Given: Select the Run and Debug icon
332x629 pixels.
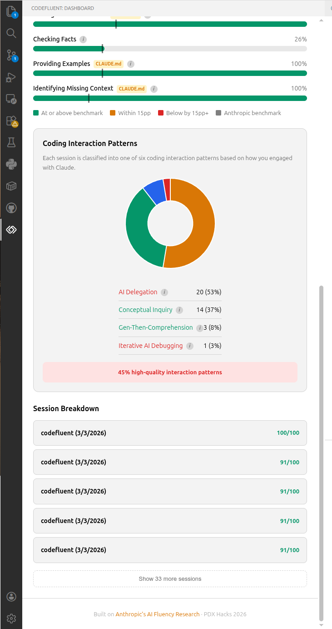Looking at the screenshot, I should (x=11, y=77).
